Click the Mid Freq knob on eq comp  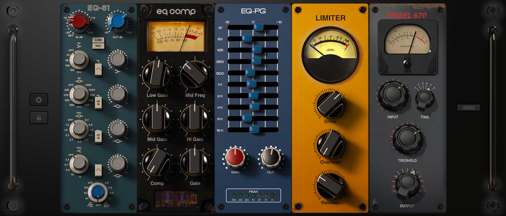coord(195,74)
